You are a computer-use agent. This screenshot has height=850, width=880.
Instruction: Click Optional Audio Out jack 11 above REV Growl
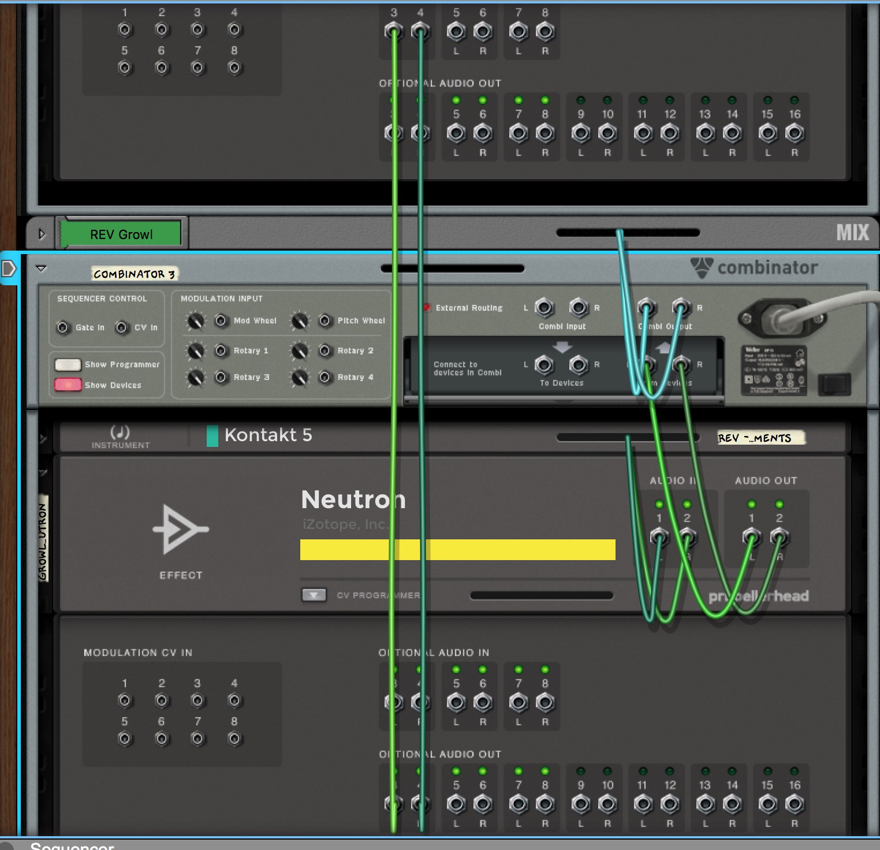[x=643, y=133]
